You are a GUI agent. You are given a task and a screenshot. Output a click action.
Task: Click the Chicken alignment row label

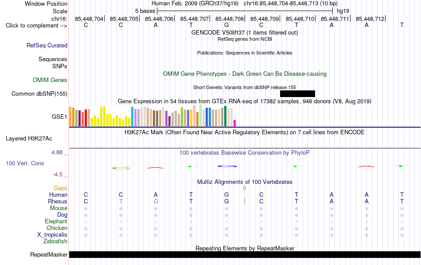pos(57,228)
